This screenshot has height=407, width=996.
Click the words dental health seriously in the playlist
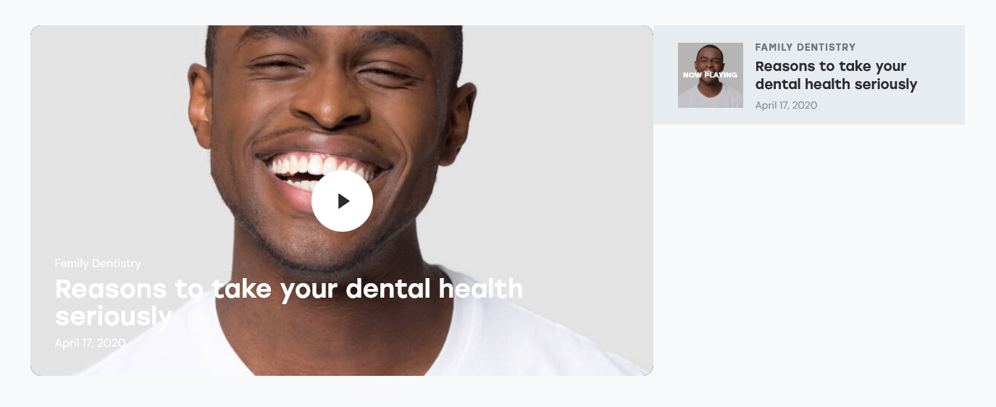pos(836,84)
